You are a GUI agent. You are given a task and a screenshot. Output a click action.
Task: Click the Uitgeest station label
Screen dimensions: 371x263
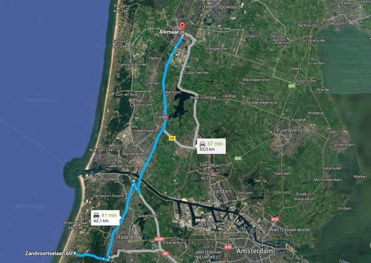pyautogui.click(x=160, y=117)
